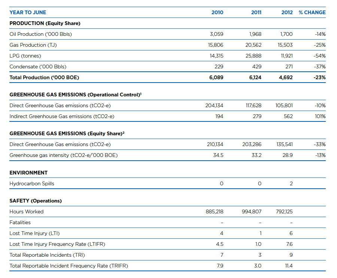Select the 2010 column header
Viewport: 337px width, 278px height.
pos(217,12)
